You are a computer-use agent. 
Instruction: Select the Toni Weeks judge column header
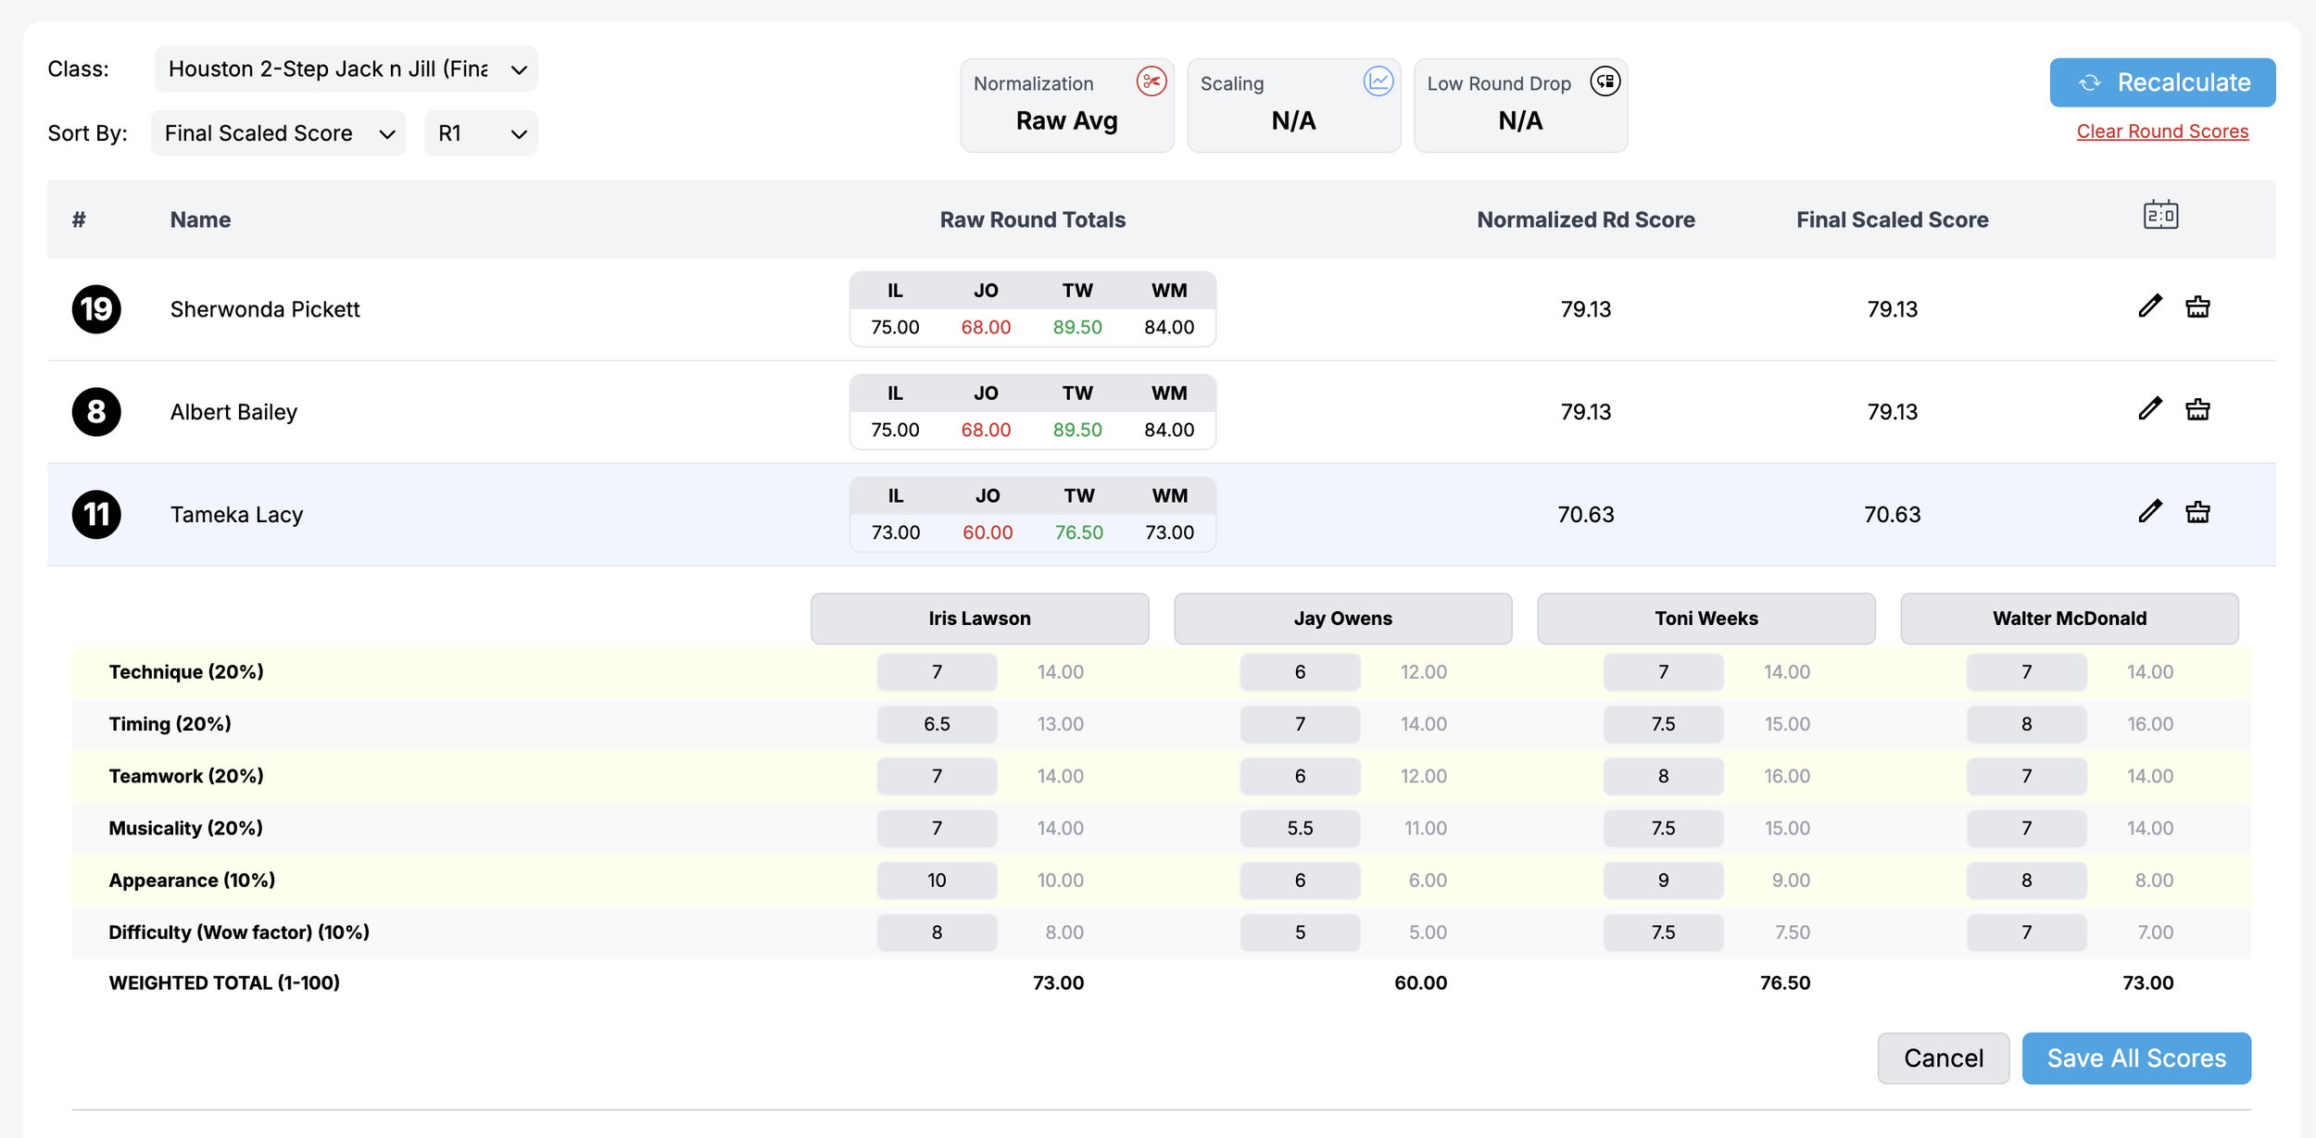pos(1706,619)
